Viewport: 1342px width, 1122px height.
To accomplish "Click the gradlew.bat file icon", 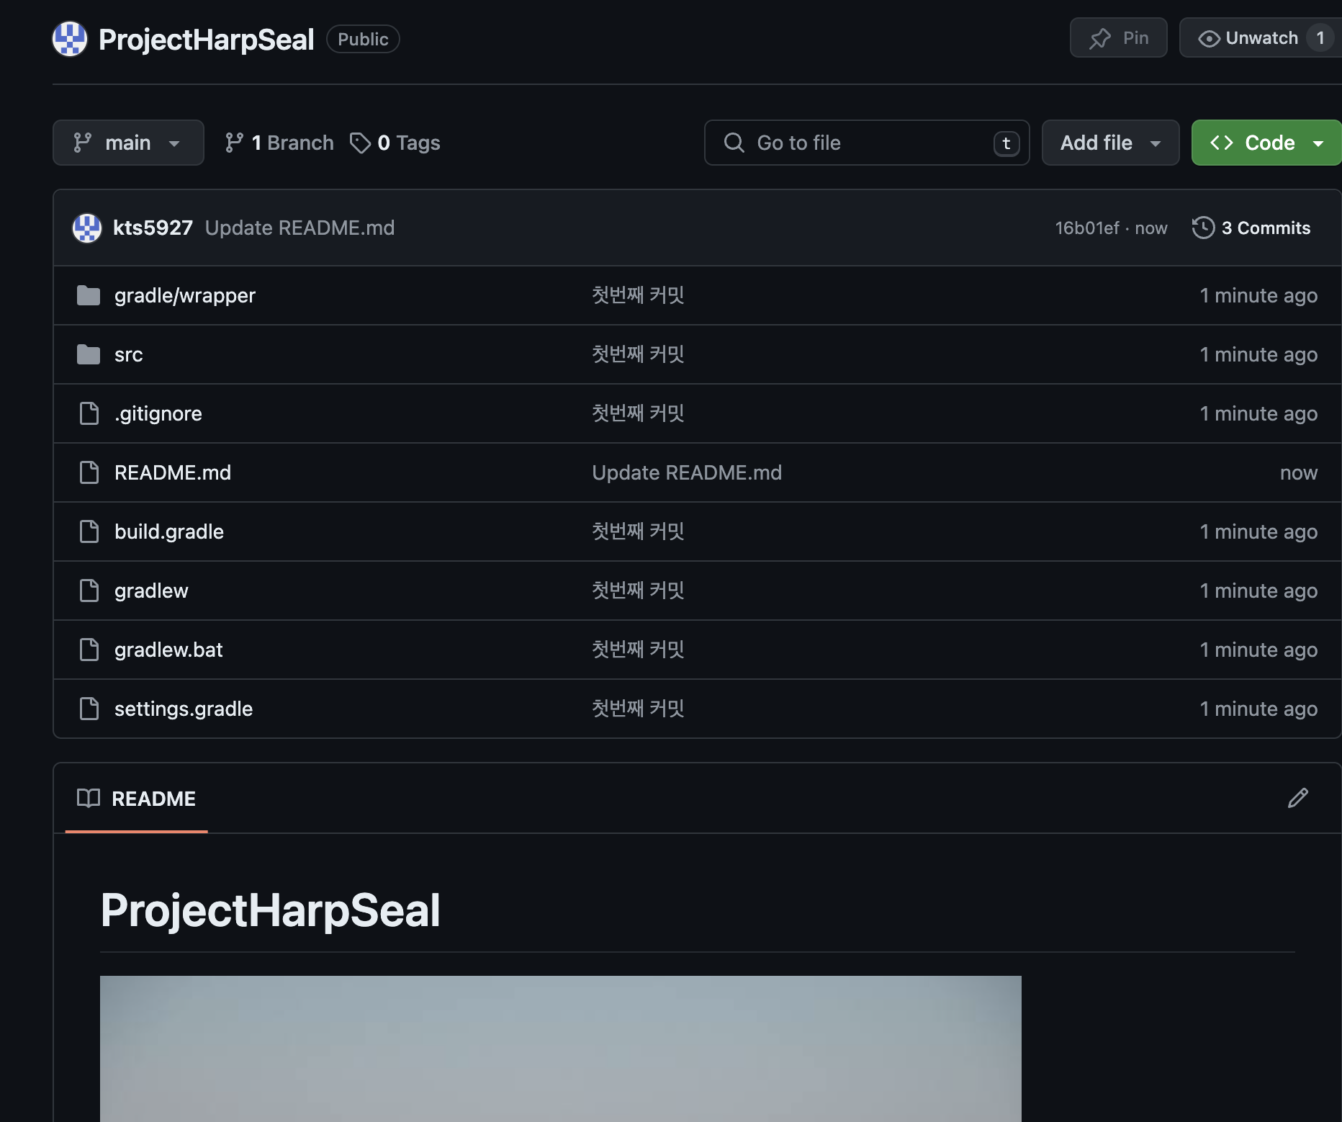I will click(x=89, y=650).
